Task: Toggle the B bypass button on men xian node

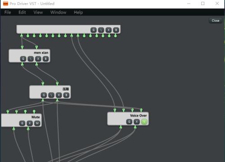Action: coord(45,59)
